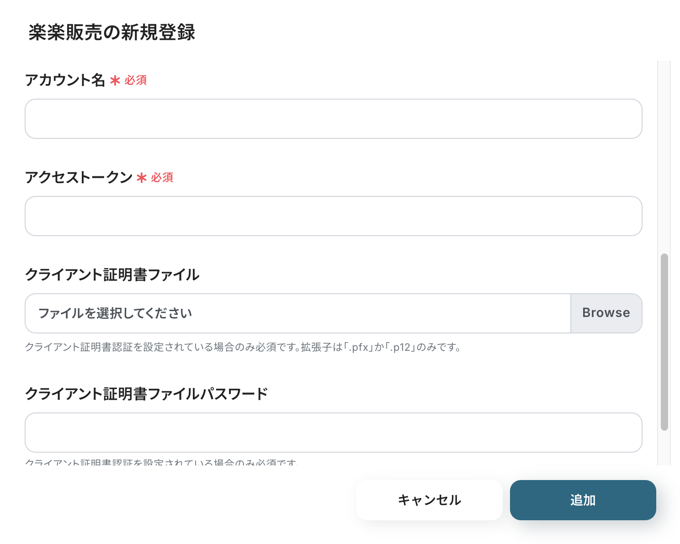Viewport: 680px width, 544px height.
Task: Click the クライアント証明書ファイルパスワード input box
Action: (333, 433)
